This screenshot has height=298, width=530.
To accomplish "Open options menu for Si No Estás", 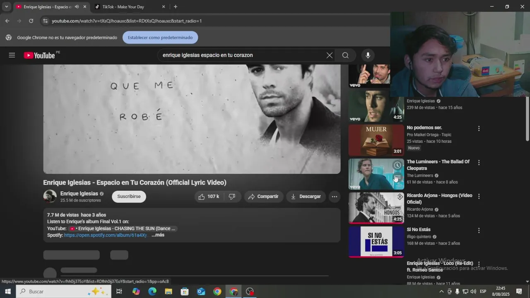I will pos(479,231).
